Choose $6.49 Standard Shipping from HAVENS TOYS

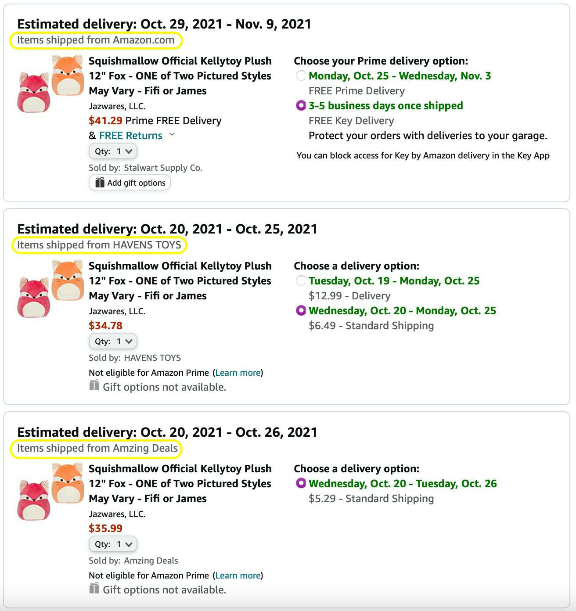[301, 310]
